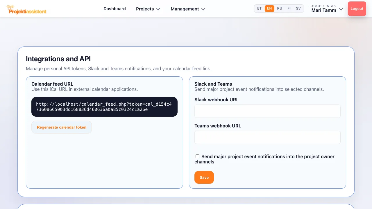Switch language to ET

coord(260,8)
